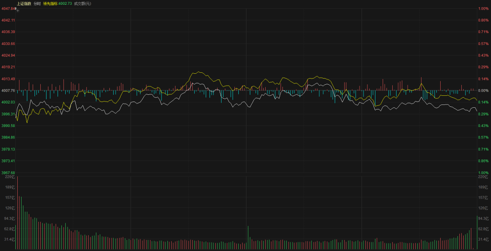This screenshot has height=251, width=491.
Task: Click the 3990.58 price label on left axis
Action: 8,125
